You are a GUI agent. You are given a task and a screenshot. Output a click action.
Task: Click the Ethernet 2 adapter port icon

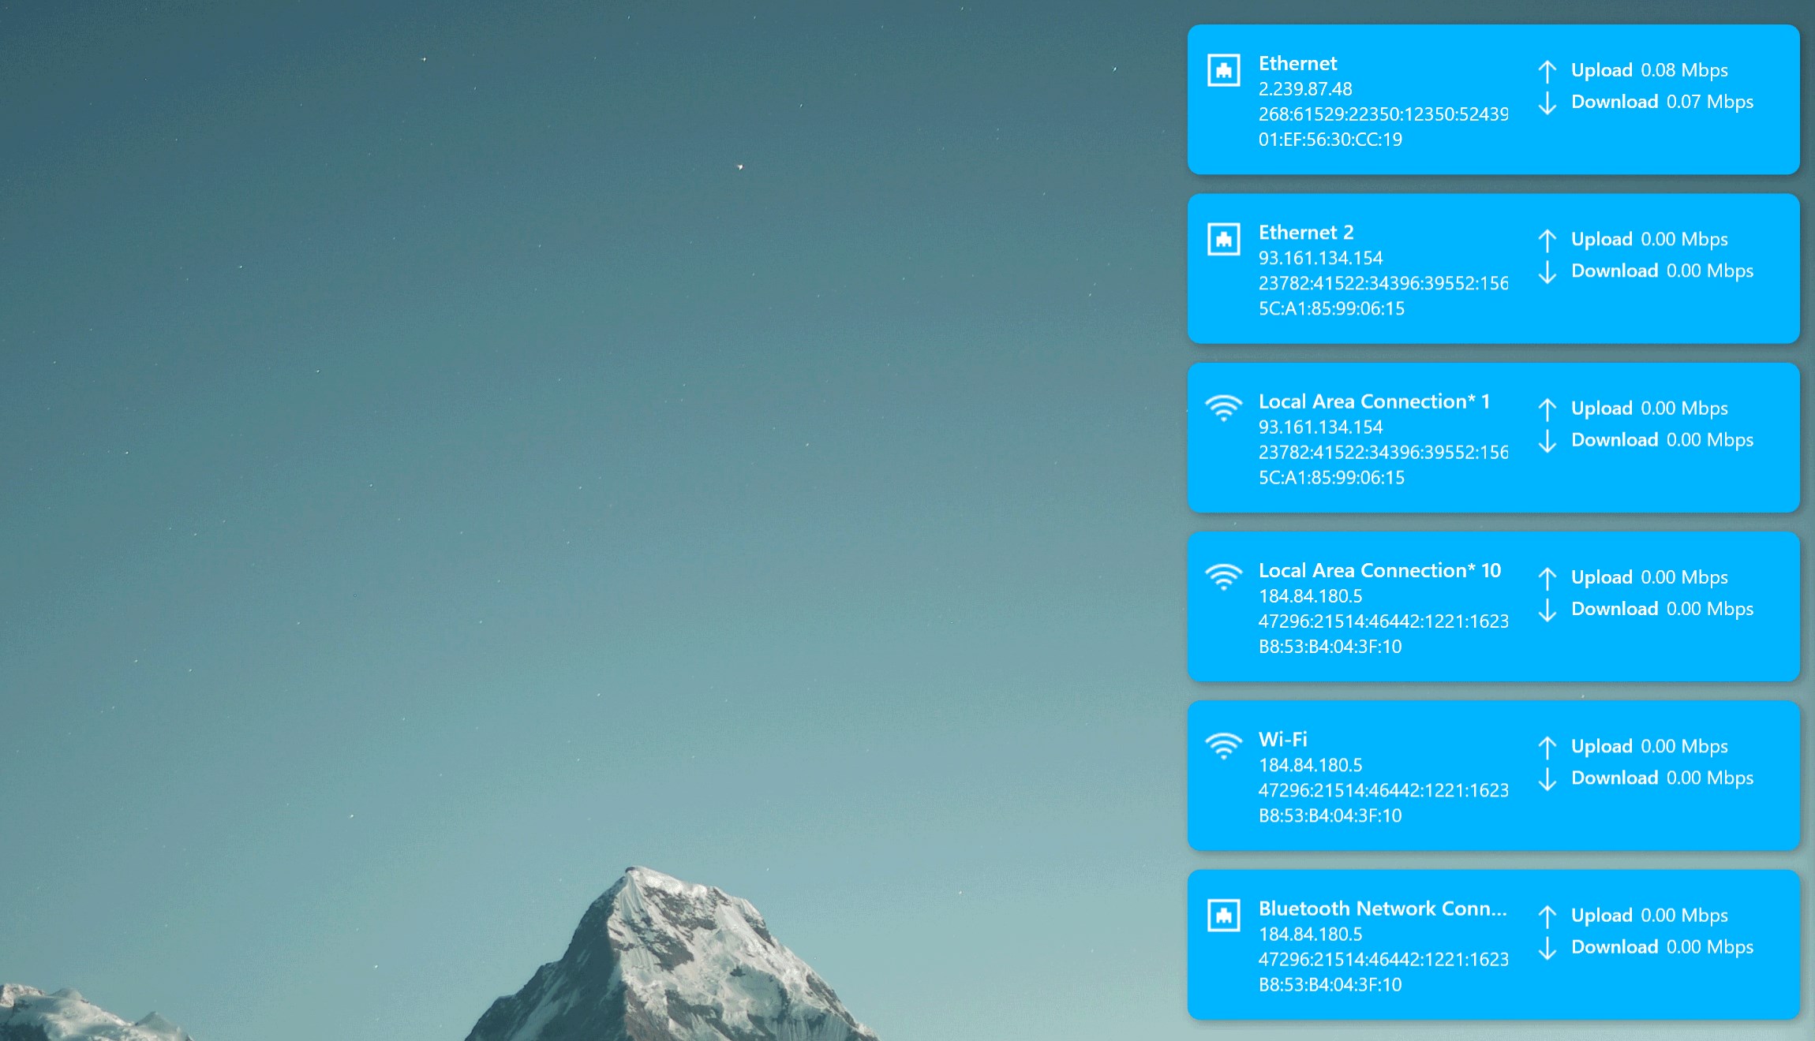click(x=1223, y=239)
